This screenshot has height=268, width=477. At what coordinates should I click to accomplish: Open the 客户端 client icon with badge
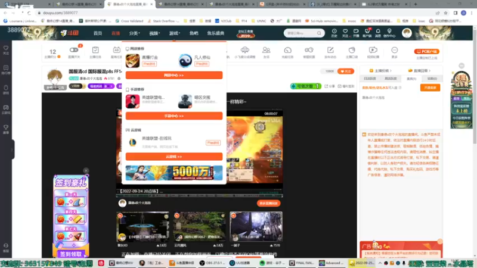point(367,33)
